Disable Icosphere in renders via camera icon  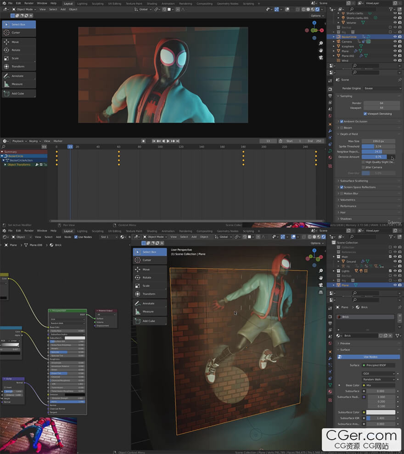pyautogui.click(x=400, y=46)
